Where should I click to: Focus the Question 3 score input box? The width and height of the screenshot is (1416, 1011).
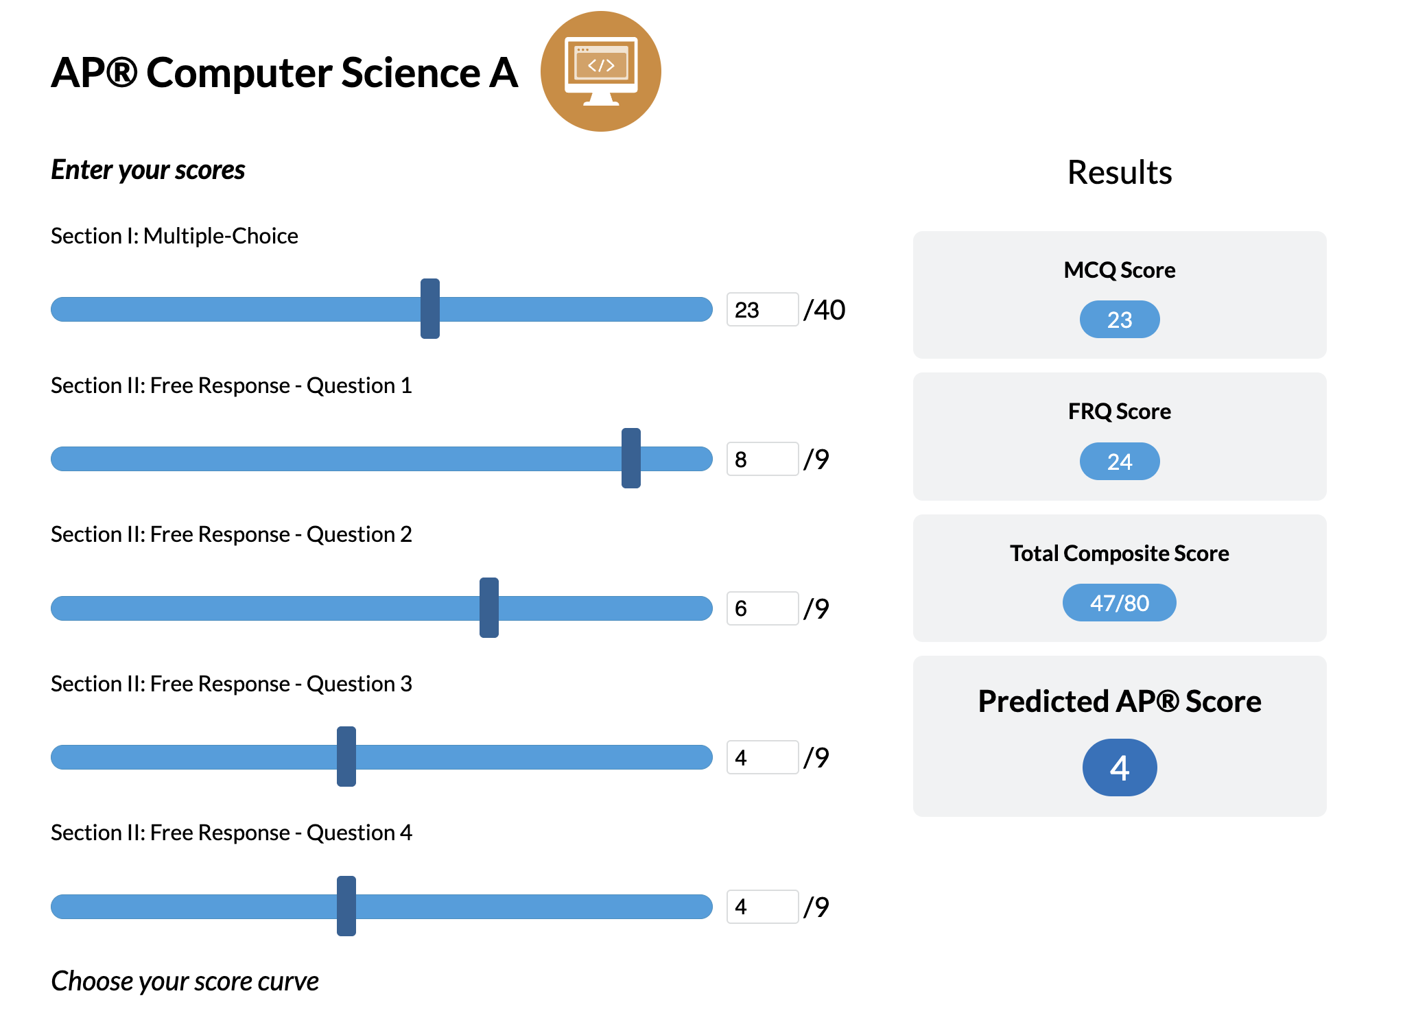point(762,757)
